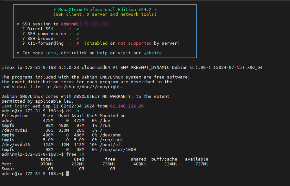The image size is (290, 186).
Task: Click the /dev/xvda1 filesystem entry
Action: point(15,130)
